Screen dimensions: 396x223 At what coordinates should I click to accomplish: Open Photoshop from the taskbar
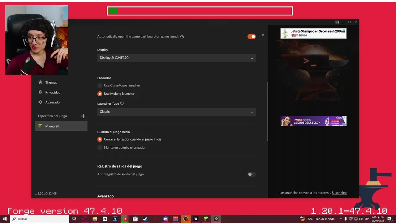pos(115,219)
